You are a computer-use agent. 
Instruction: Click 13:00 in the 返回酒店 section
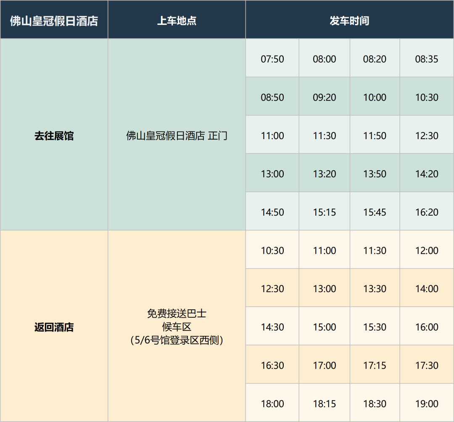coord(324,287)
